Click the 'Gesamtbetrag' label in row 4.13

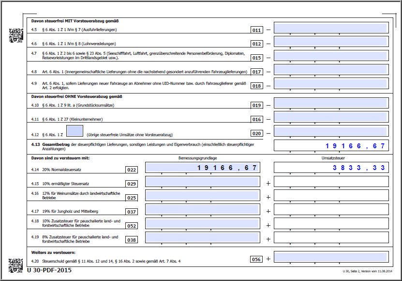pyautogui.click(x=56, y=144)
